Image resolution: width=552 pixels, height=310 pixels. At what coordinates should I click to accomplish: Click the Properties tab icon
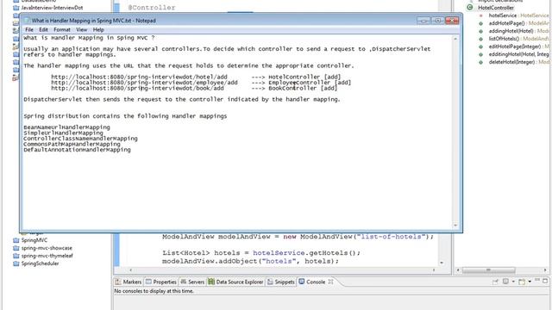click(x=149, y=282)
